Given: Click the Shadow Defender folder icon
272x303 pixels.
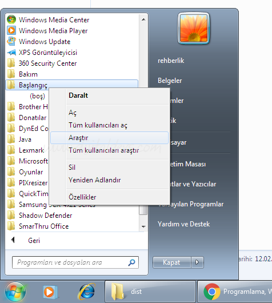Looking at the screenshot, I should point(11,216).
